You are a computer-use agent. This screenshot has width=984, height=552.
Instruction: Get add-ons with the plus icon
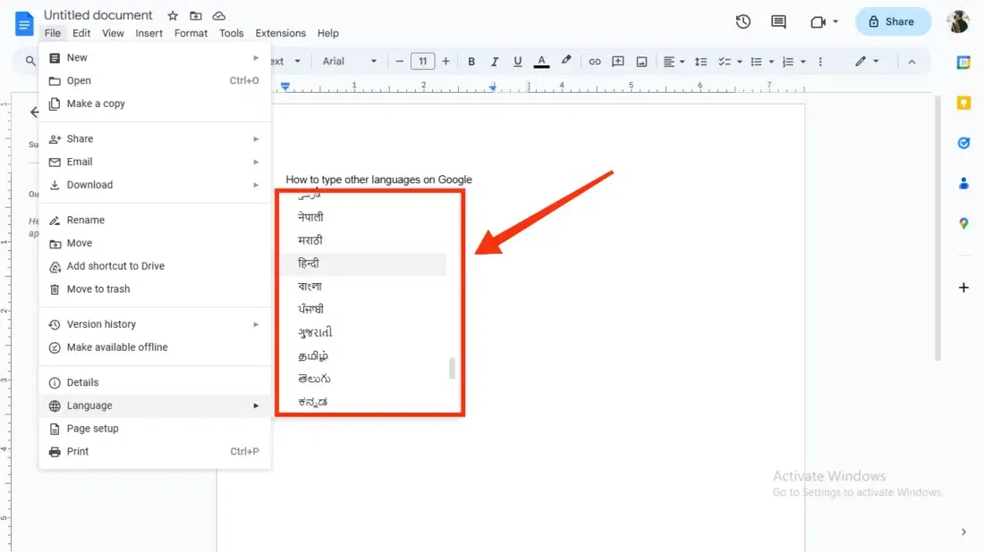963,288
